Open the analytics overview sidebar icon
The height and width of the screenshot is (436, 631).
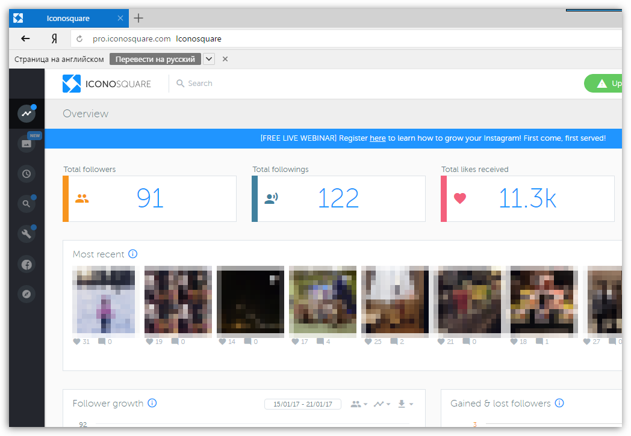tap(26, 114)
